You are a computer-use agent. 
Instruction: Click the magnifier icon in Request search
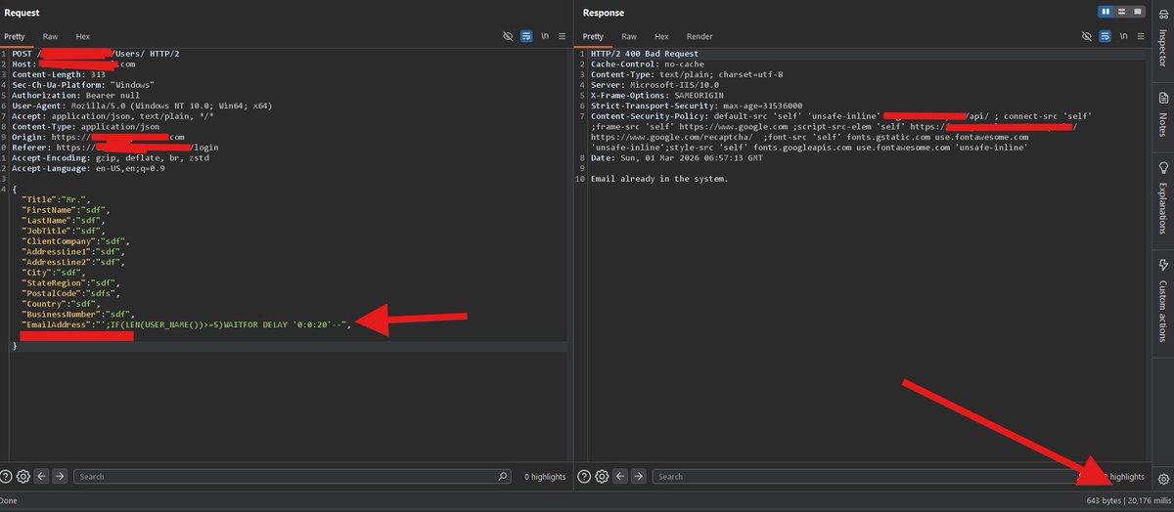coord(503,477)
